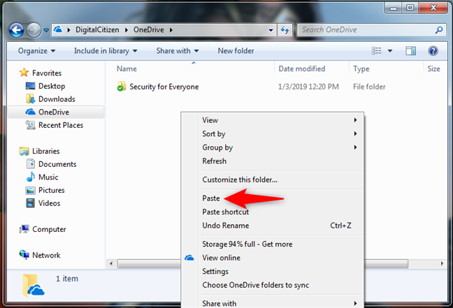Viewport: 453px width, 308px height.
Task: Click the OneDrive cloud icon in address bar
Action: point(58,29)
